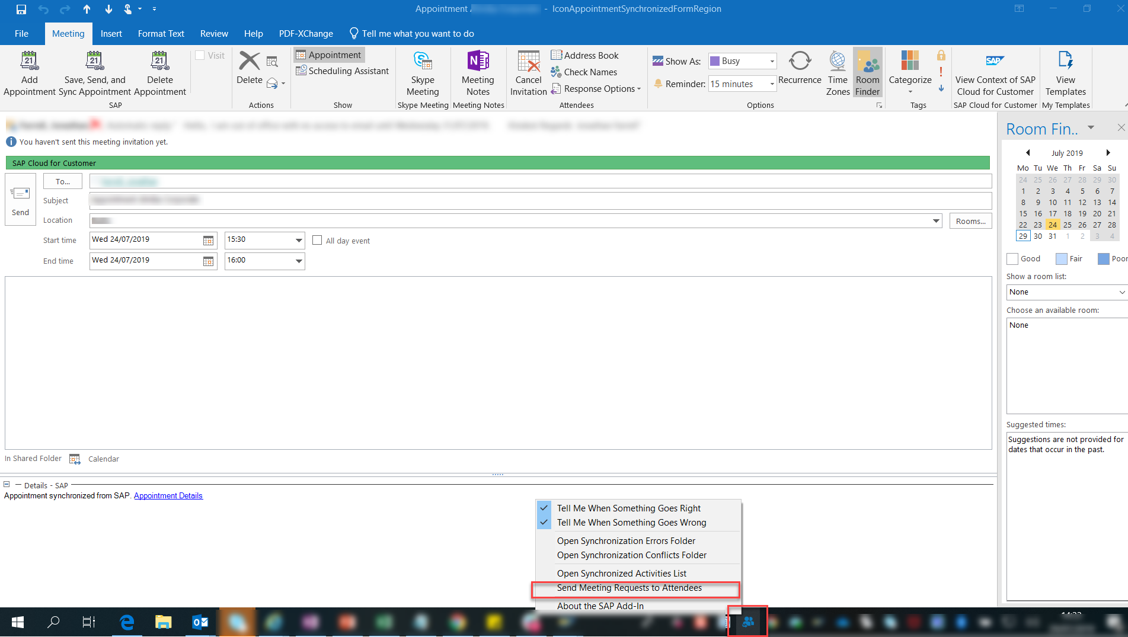
Task: Open the End time 16:00 dropdown
Action: pyautogui.click(x=299, y=261)
